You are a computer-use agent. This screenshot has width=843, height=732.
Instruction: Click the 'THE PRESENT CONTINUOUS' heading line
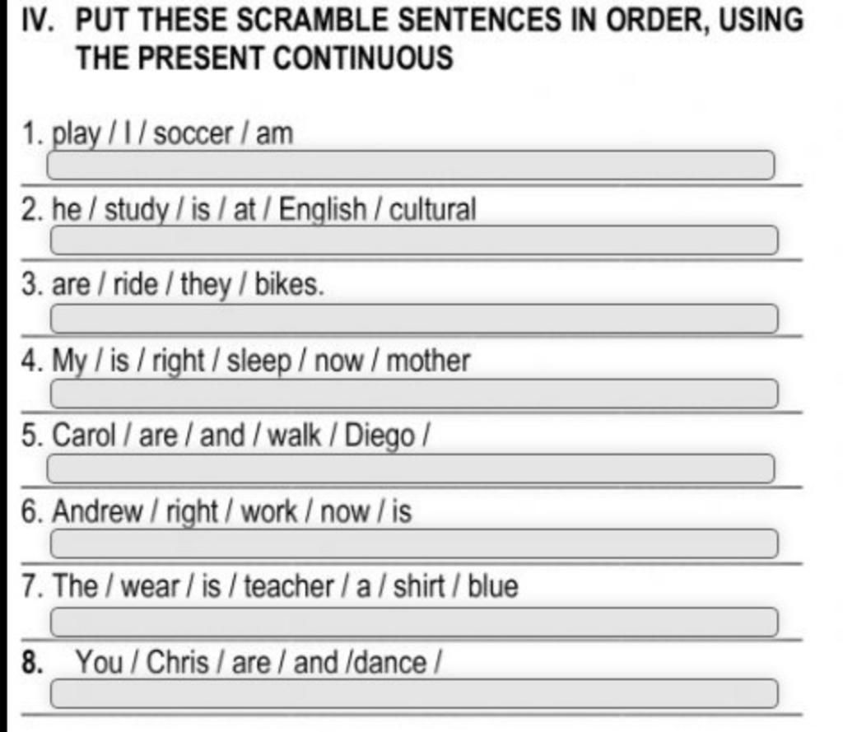264,58
